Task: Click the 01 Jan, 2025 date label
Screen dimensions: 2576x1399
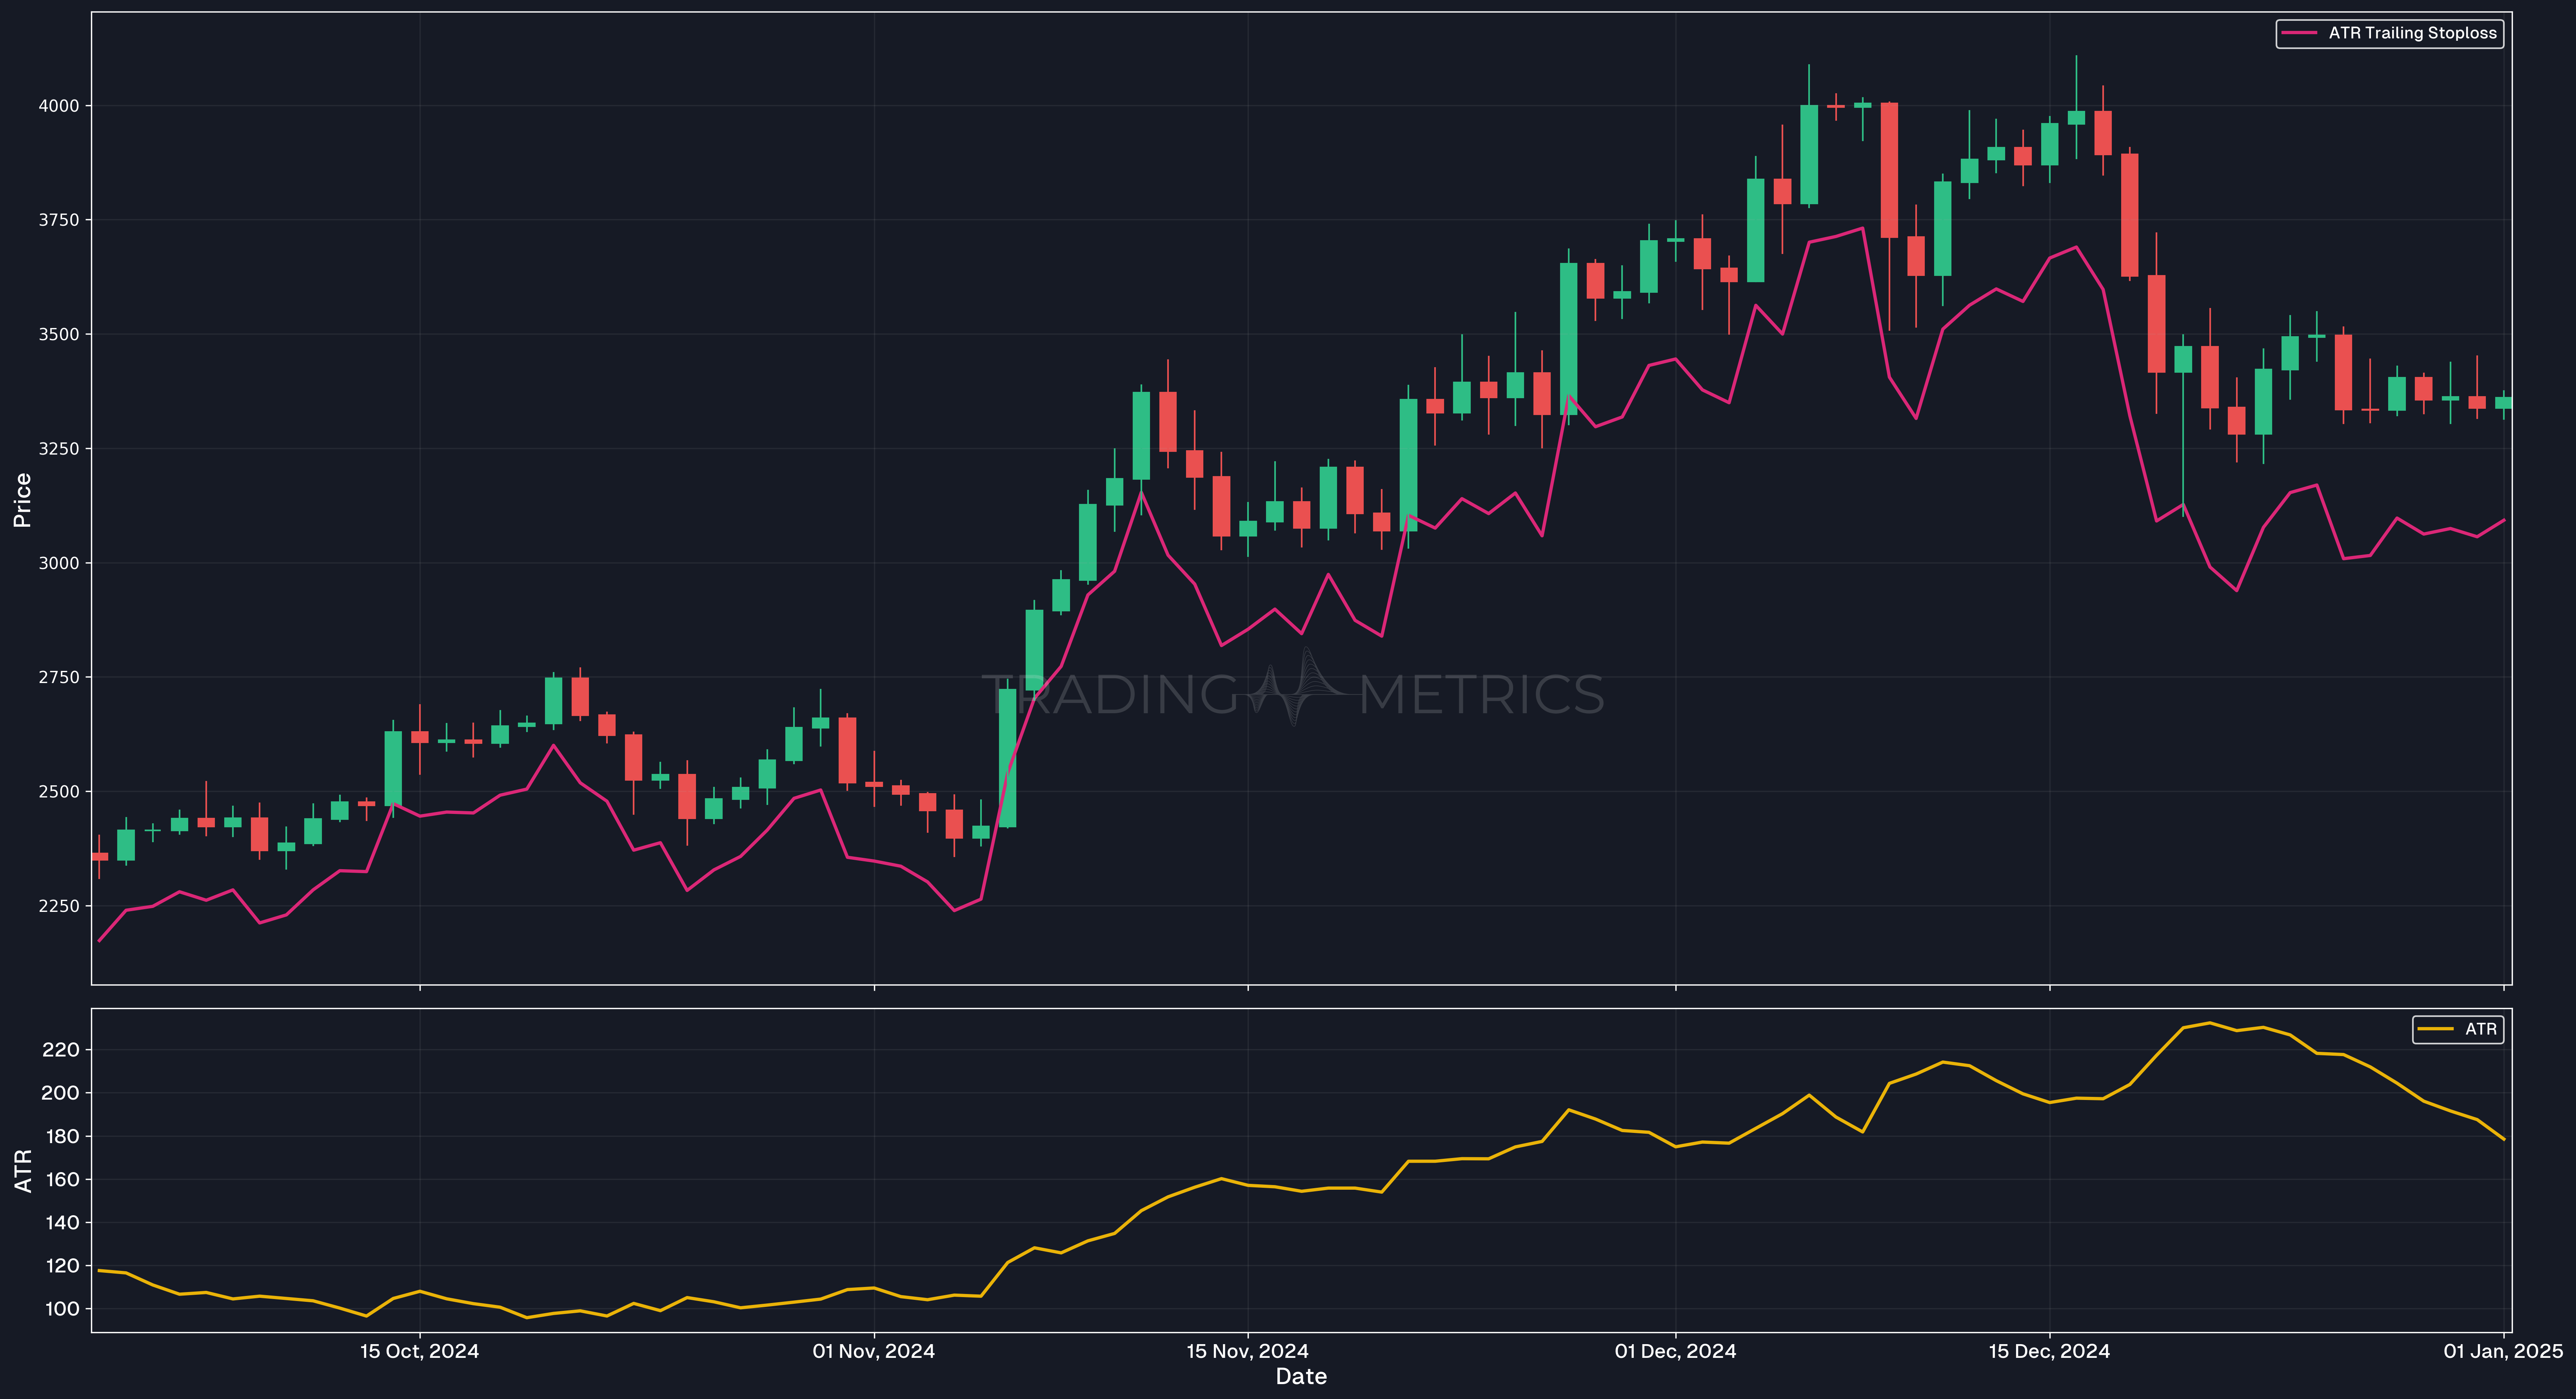Action: [x=2503, y=1351]
